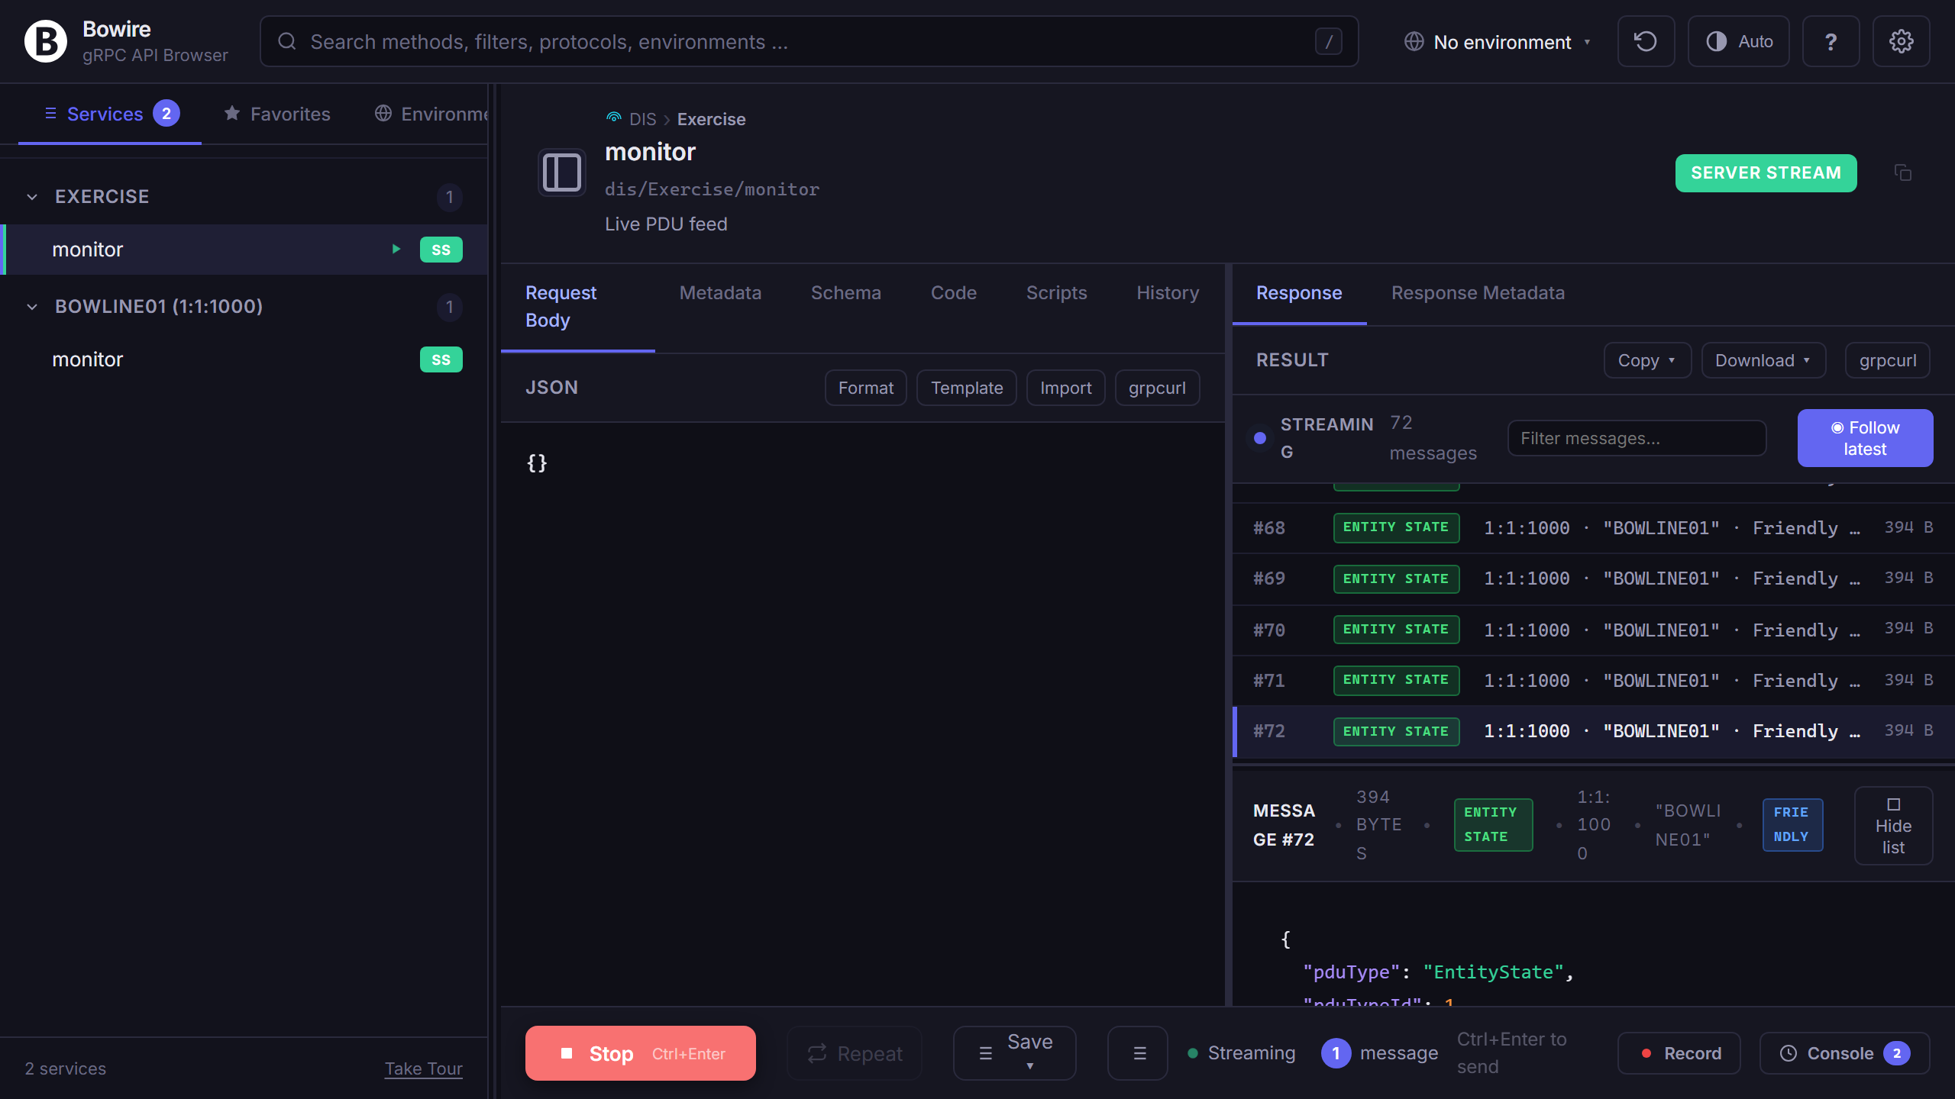The image size is (1955, 1099).
Task: Open the History tab
Action: pos(1168,293)
